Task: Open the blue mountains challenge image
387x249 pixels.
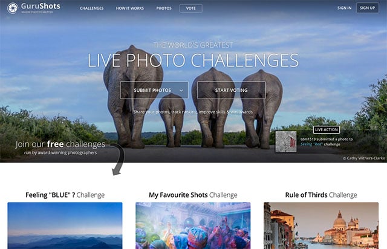Action: 65,225
